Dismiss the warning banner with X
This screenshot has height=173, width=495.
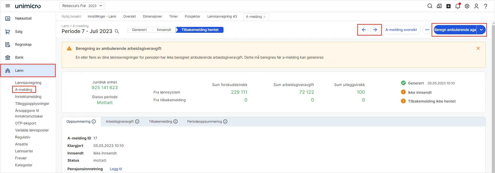pos(478,48)
